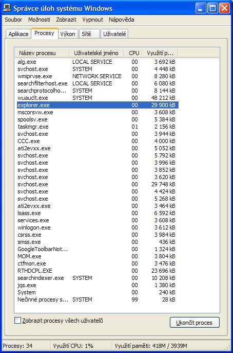Select the highlighted explorer.exe process
The image size is (233, 353).
click(x=98, y=105)
